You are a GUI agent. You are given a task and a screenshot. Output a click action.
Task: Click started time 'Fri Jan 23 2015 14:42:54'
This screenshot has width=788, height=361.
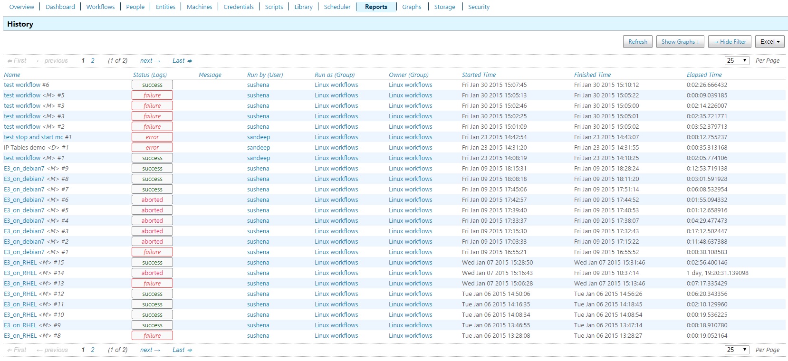tap(494, 137)
